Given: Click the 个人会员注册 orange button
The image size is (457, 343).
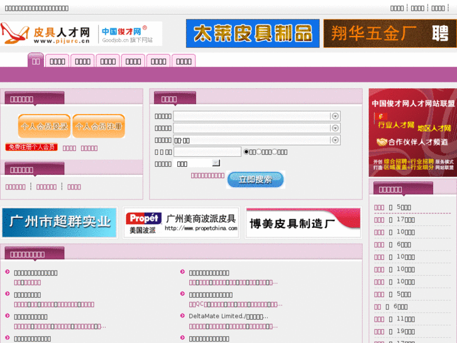Looking at the screenshot, I should pyautogui.click(x=99, y=126).
